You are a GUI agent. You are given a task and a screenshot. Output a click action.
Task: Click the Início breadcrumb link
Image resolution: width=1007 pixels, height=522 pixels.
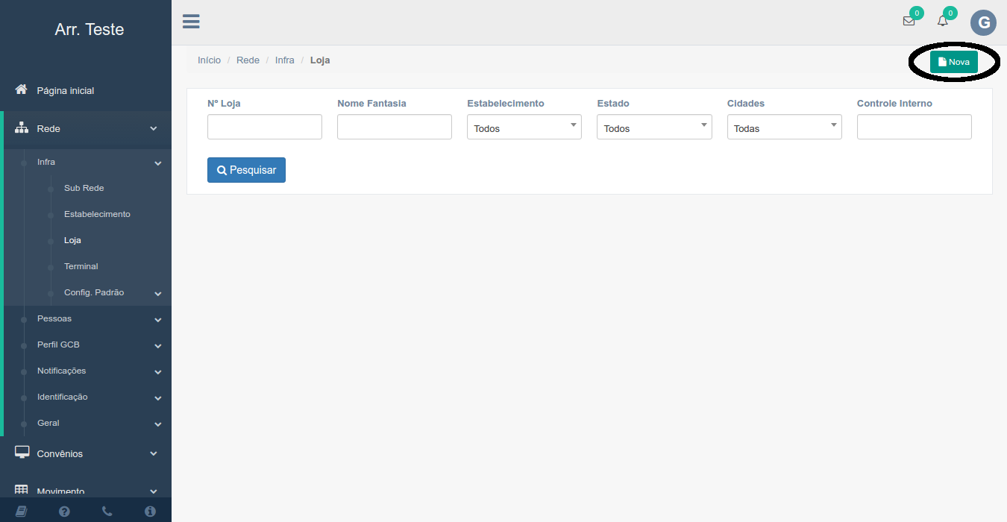click(x=209, y=60)
